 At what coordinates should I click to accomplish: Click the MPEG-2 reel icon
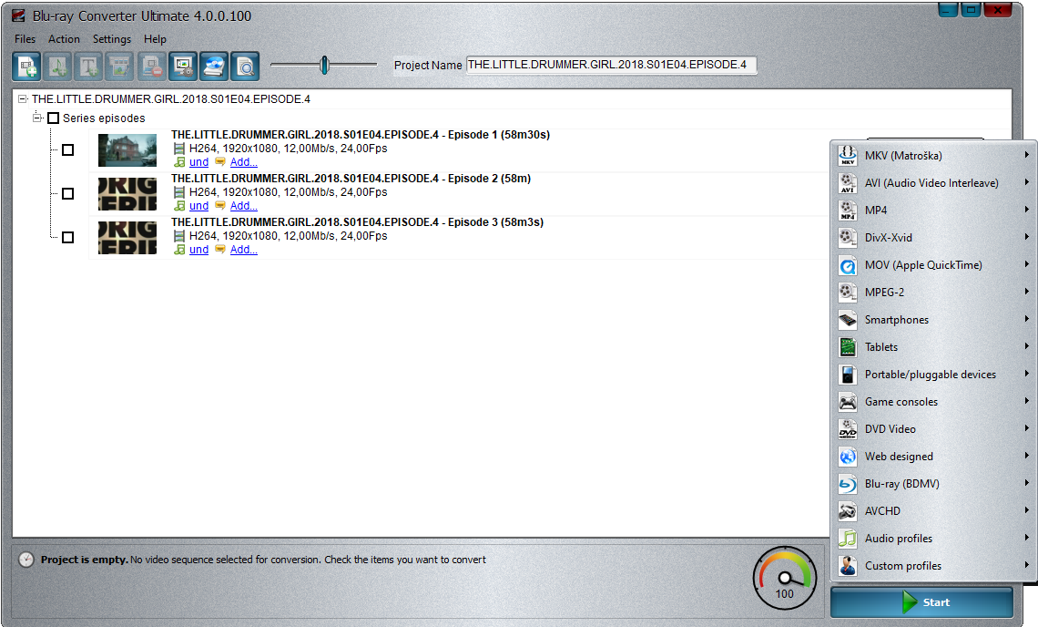[848, 293]
